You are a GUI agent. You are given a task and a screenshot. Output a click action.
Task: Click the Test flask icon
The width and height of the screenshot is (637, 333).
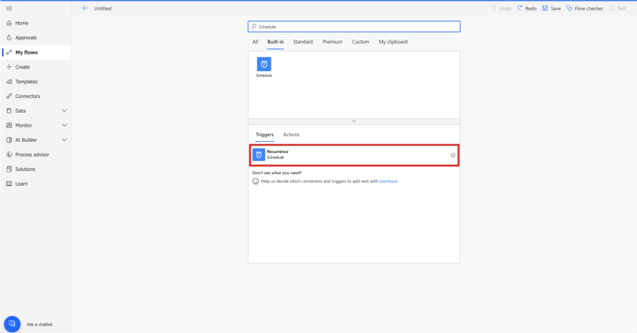pyautogui.click(x=611, y=8)
